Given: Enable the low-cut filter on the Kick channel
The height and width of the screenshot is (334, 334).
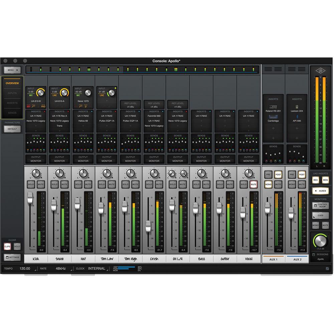Looking at the screenshot, I should click(34, 106).
